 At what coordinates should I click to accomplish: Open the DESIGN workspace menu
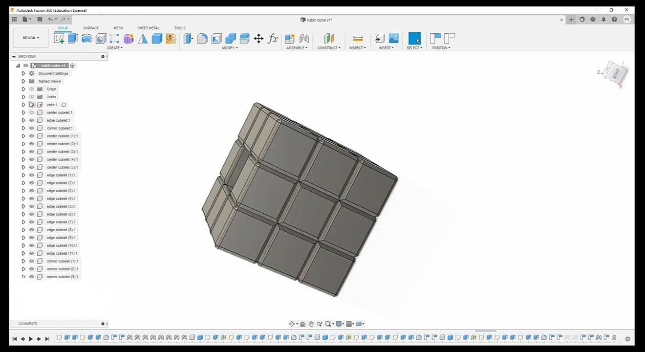[x=30, y=38]
